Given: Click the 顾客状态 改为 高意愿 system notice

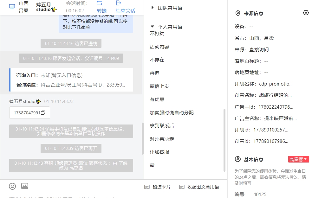Looking at the screenshot, I should pyautogui.click(x=71, y=165).
